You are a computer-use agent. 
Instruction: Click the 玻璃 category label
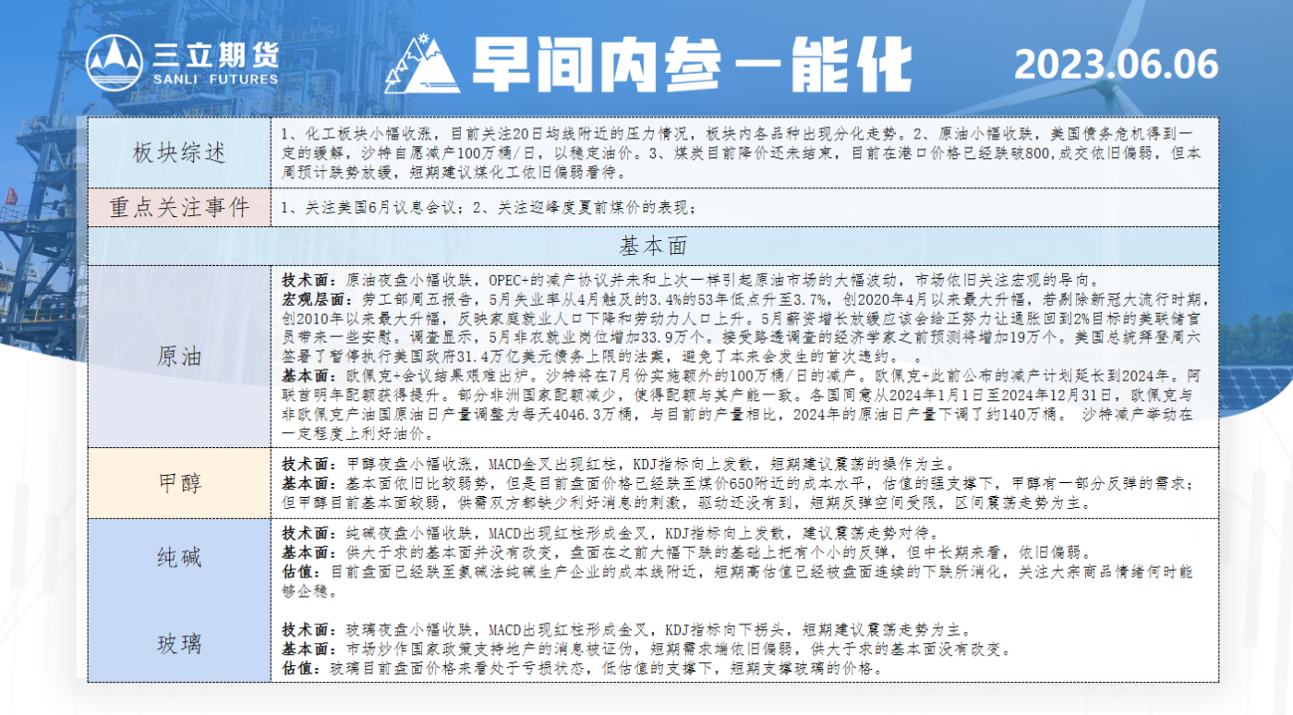(179, 644)
